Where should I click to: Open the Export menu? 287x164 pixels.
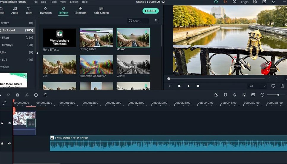click(74, 2)
